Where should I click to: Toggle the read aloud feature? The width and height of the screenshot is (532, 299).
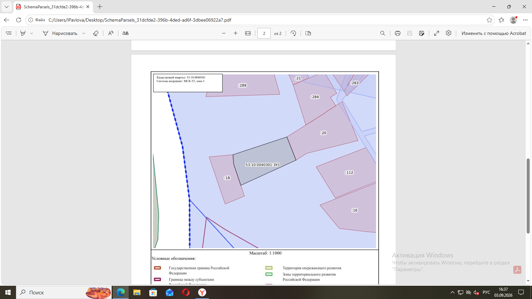[x=111, y=33]
